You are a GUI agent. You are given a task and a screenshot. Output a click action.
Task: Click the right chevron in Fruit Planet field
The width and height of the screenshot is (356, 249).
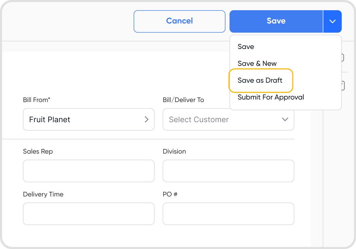click(147, 119)
